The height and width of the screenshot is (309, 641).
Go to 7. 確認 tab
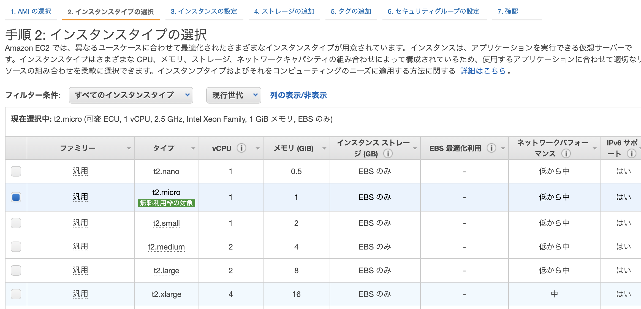(x=508, y=12)
